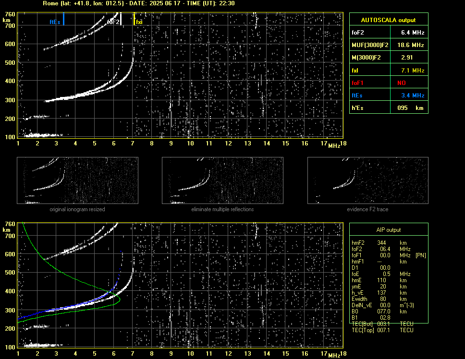Image resolution: width=465 pixels, height=359 pixels.
Task: Click the TEC[Top] value '007.1'
Action: [x=383, y=330]
